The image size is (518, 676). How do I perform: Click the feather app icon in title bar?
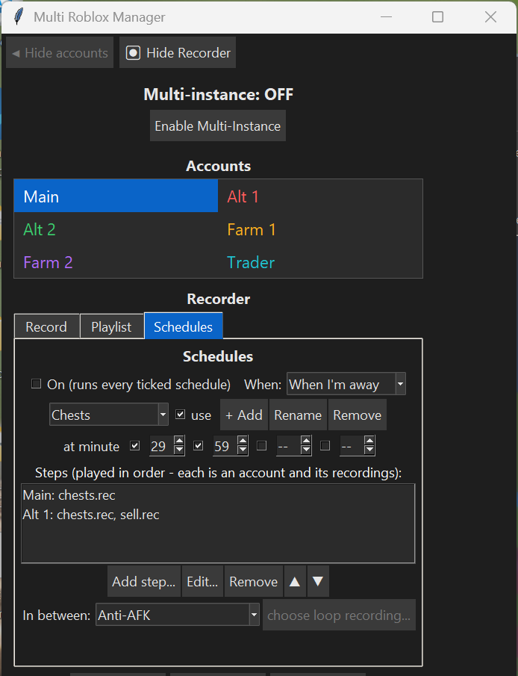pyautogui.click(x=19, y=17)
